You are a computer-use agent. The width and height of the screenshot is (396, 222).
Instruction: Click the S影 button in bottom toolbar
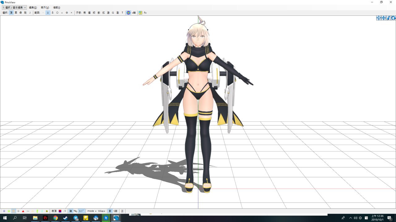(115, 211)
